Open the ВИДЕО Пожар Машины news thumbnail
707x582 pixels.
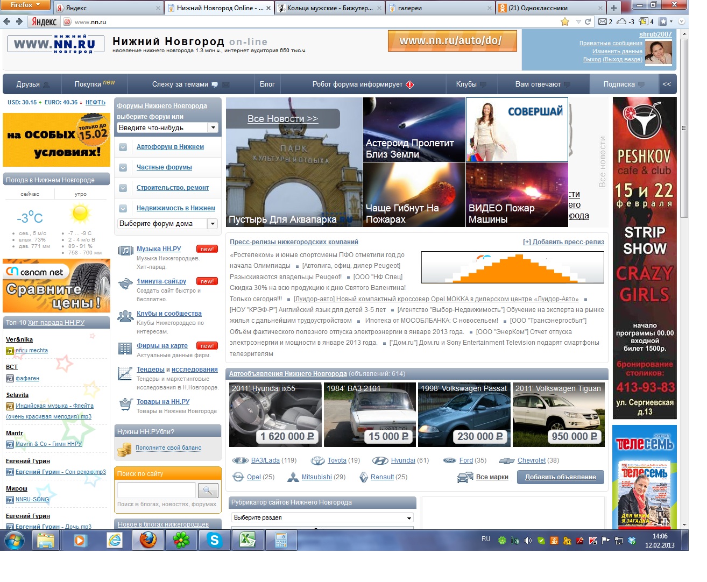pyautogui.click(x=517, y=195)
